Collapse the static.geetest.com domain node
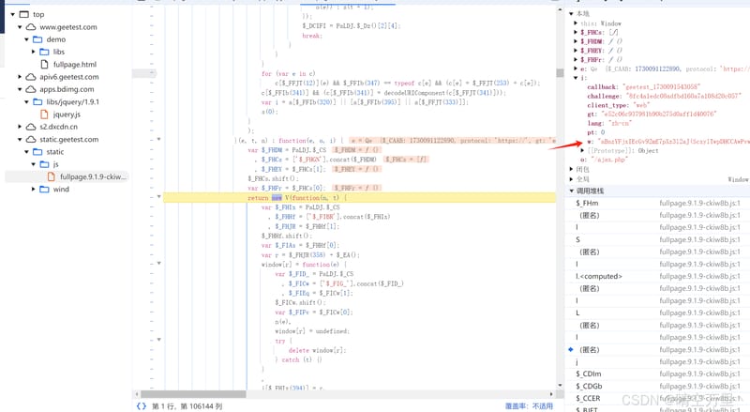Image resolution: width=750 pixels, height=412 pixels. tap(20, 139)
